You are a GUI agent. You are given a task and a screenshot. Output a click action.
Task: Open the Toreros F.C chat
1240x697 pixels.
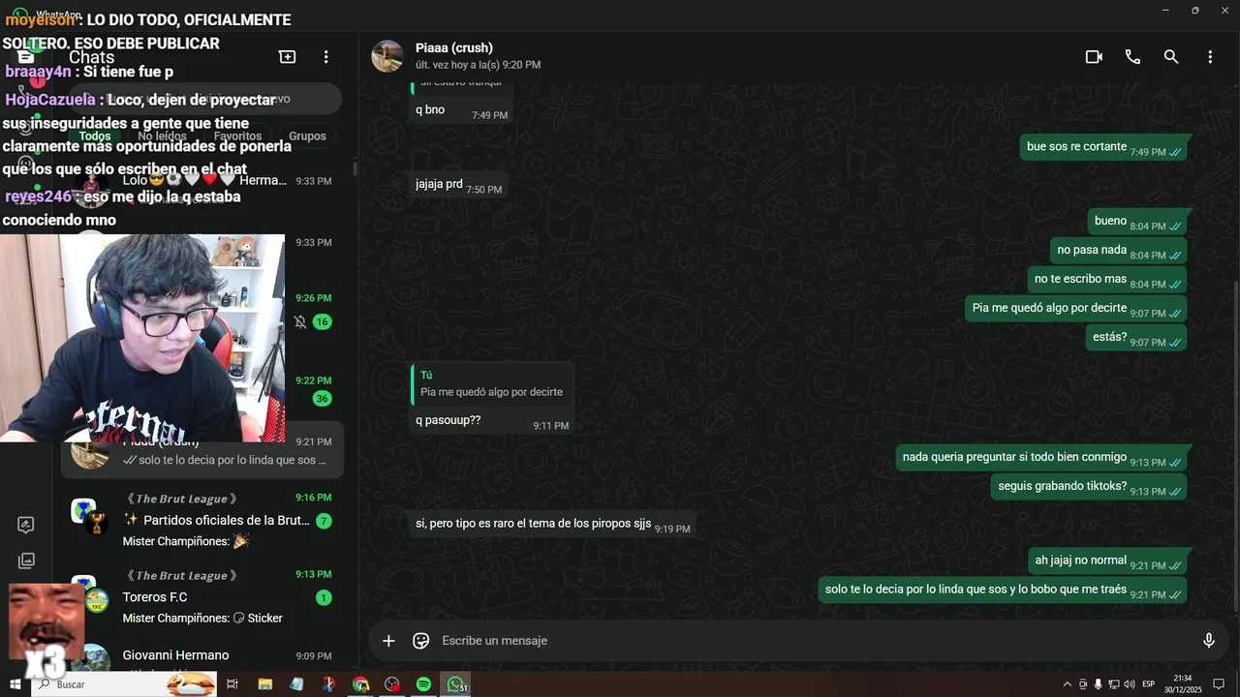coord(202,597)
